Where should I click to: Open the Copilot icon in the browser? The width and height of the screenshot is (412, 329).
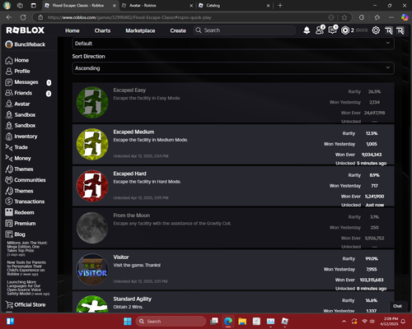coord(405,17)
